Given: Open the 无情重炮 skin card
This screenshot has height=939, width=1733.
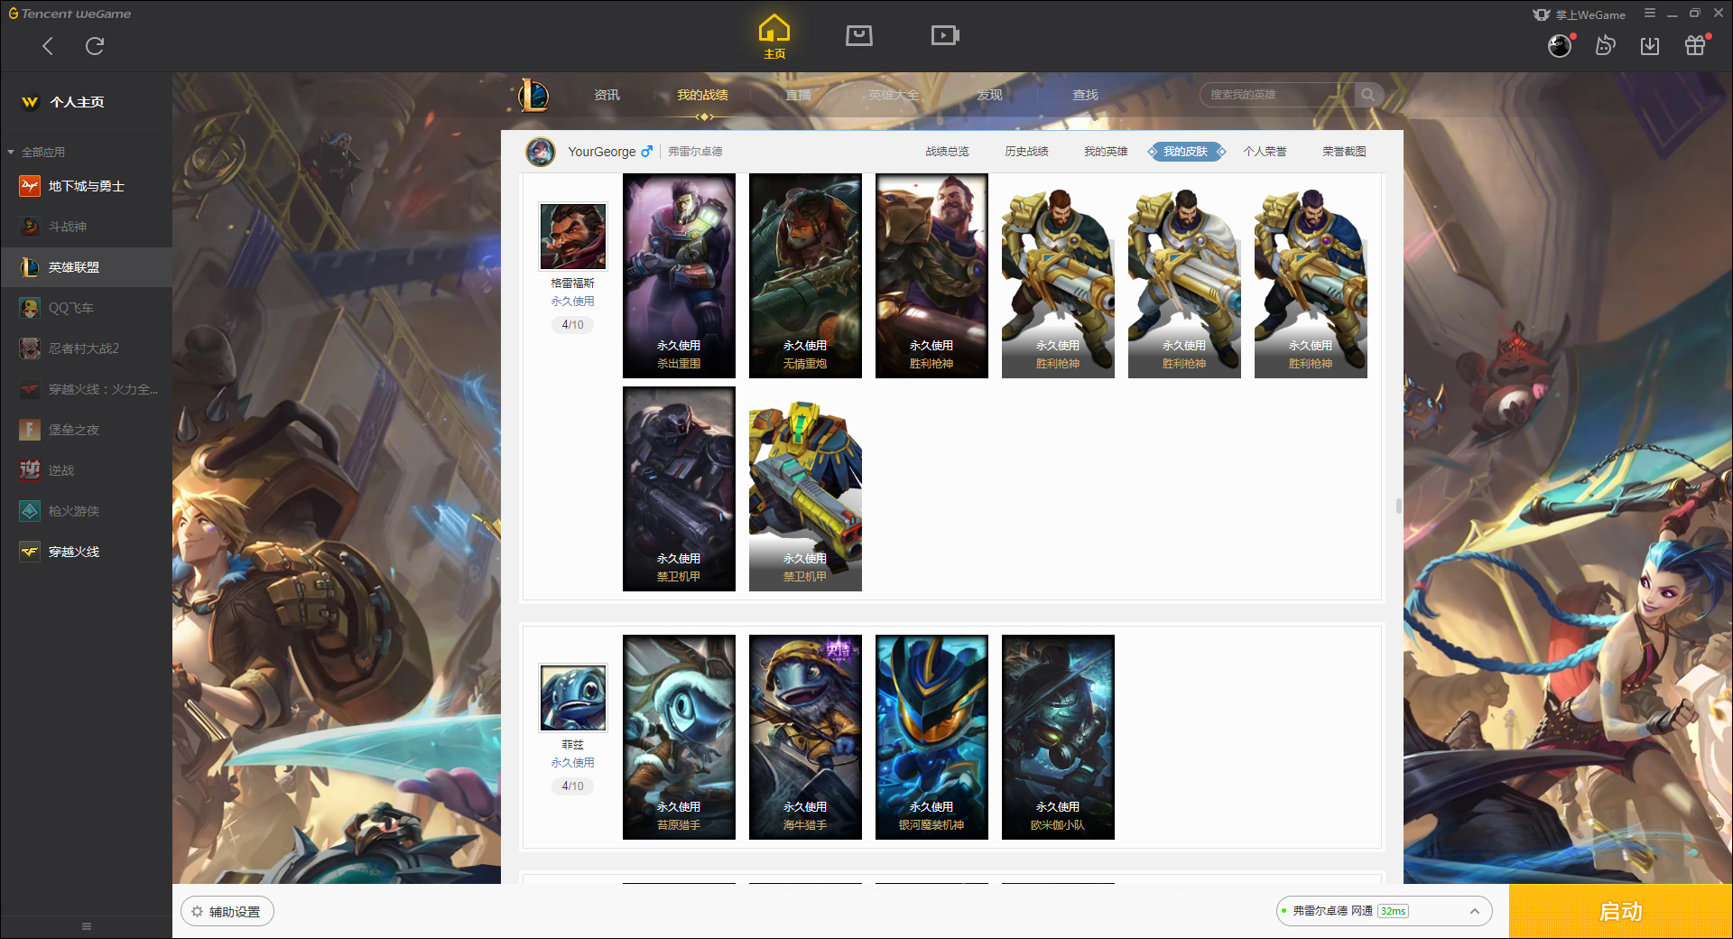Looking at the screenshot, I should point(805,275).
